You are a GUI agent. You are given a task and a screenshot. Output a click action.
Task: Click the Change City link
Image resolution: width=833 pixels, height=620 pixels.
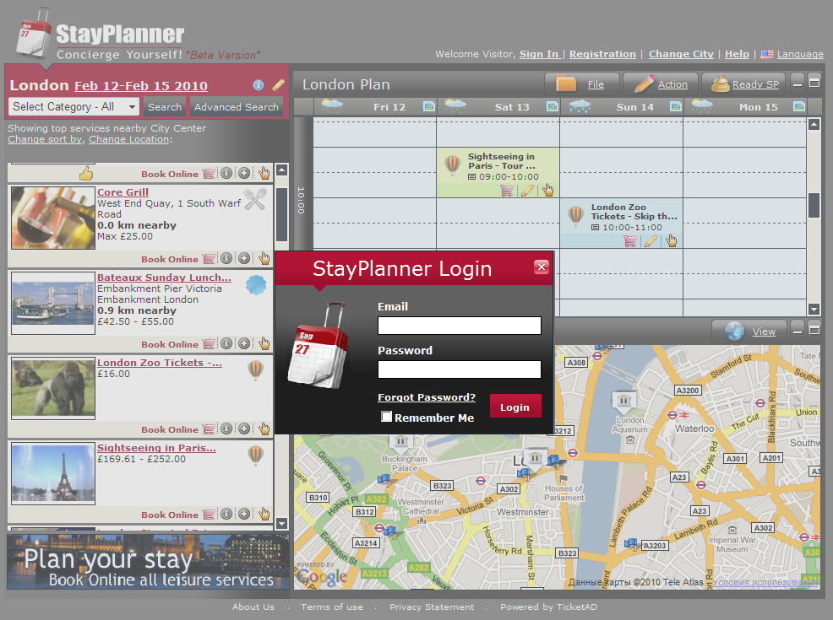(681, 54)
